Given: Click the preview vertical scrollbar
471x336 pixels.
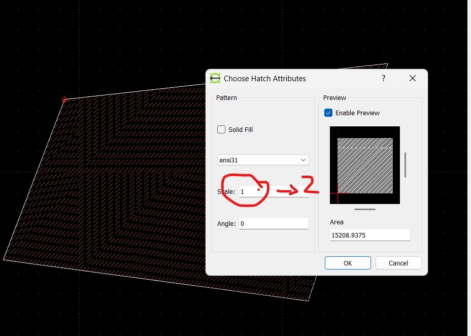Looking at the screenshot, I should (x=405, y=165).
